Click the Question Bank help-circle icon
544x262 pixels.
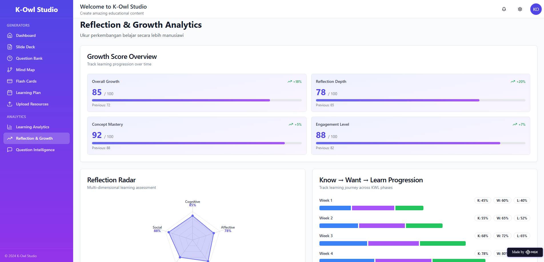point(10,58)
